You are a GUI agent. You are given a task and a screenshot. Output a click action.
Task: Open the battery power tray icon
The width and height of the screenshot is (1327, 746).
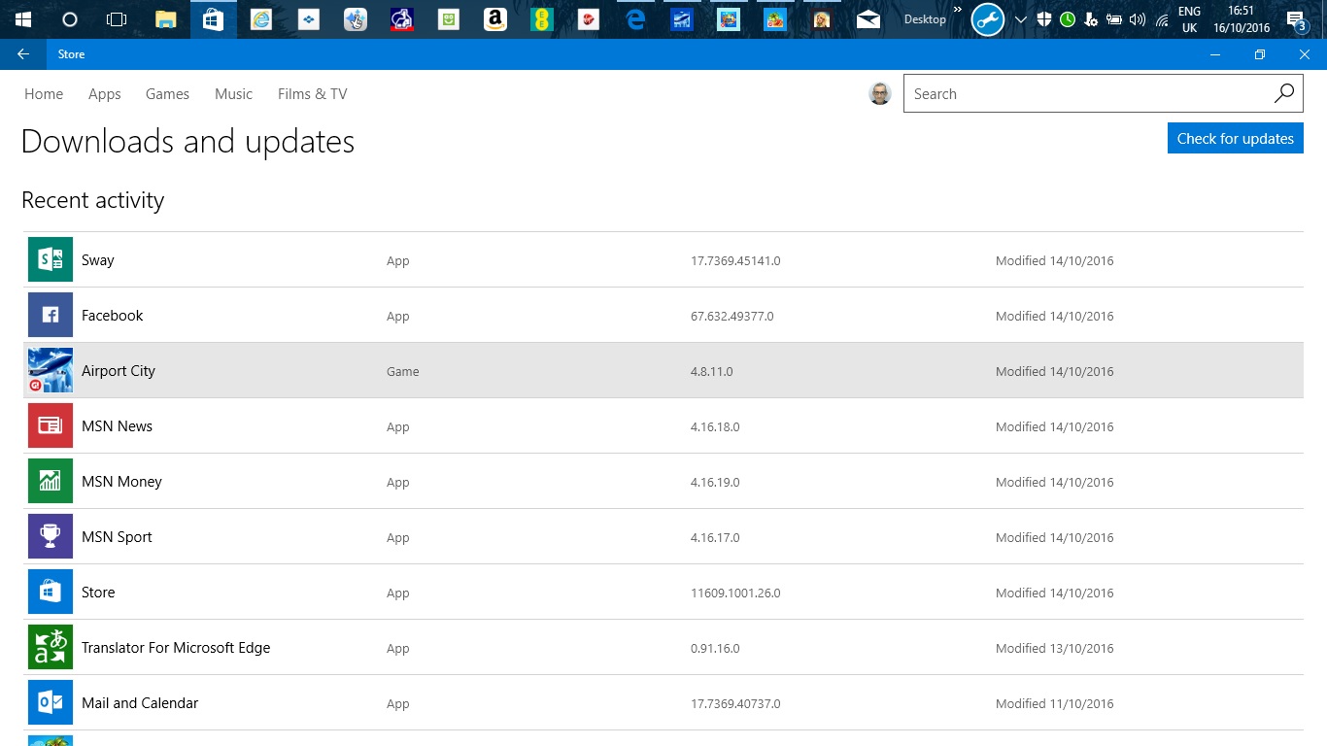pos(1114,19)
